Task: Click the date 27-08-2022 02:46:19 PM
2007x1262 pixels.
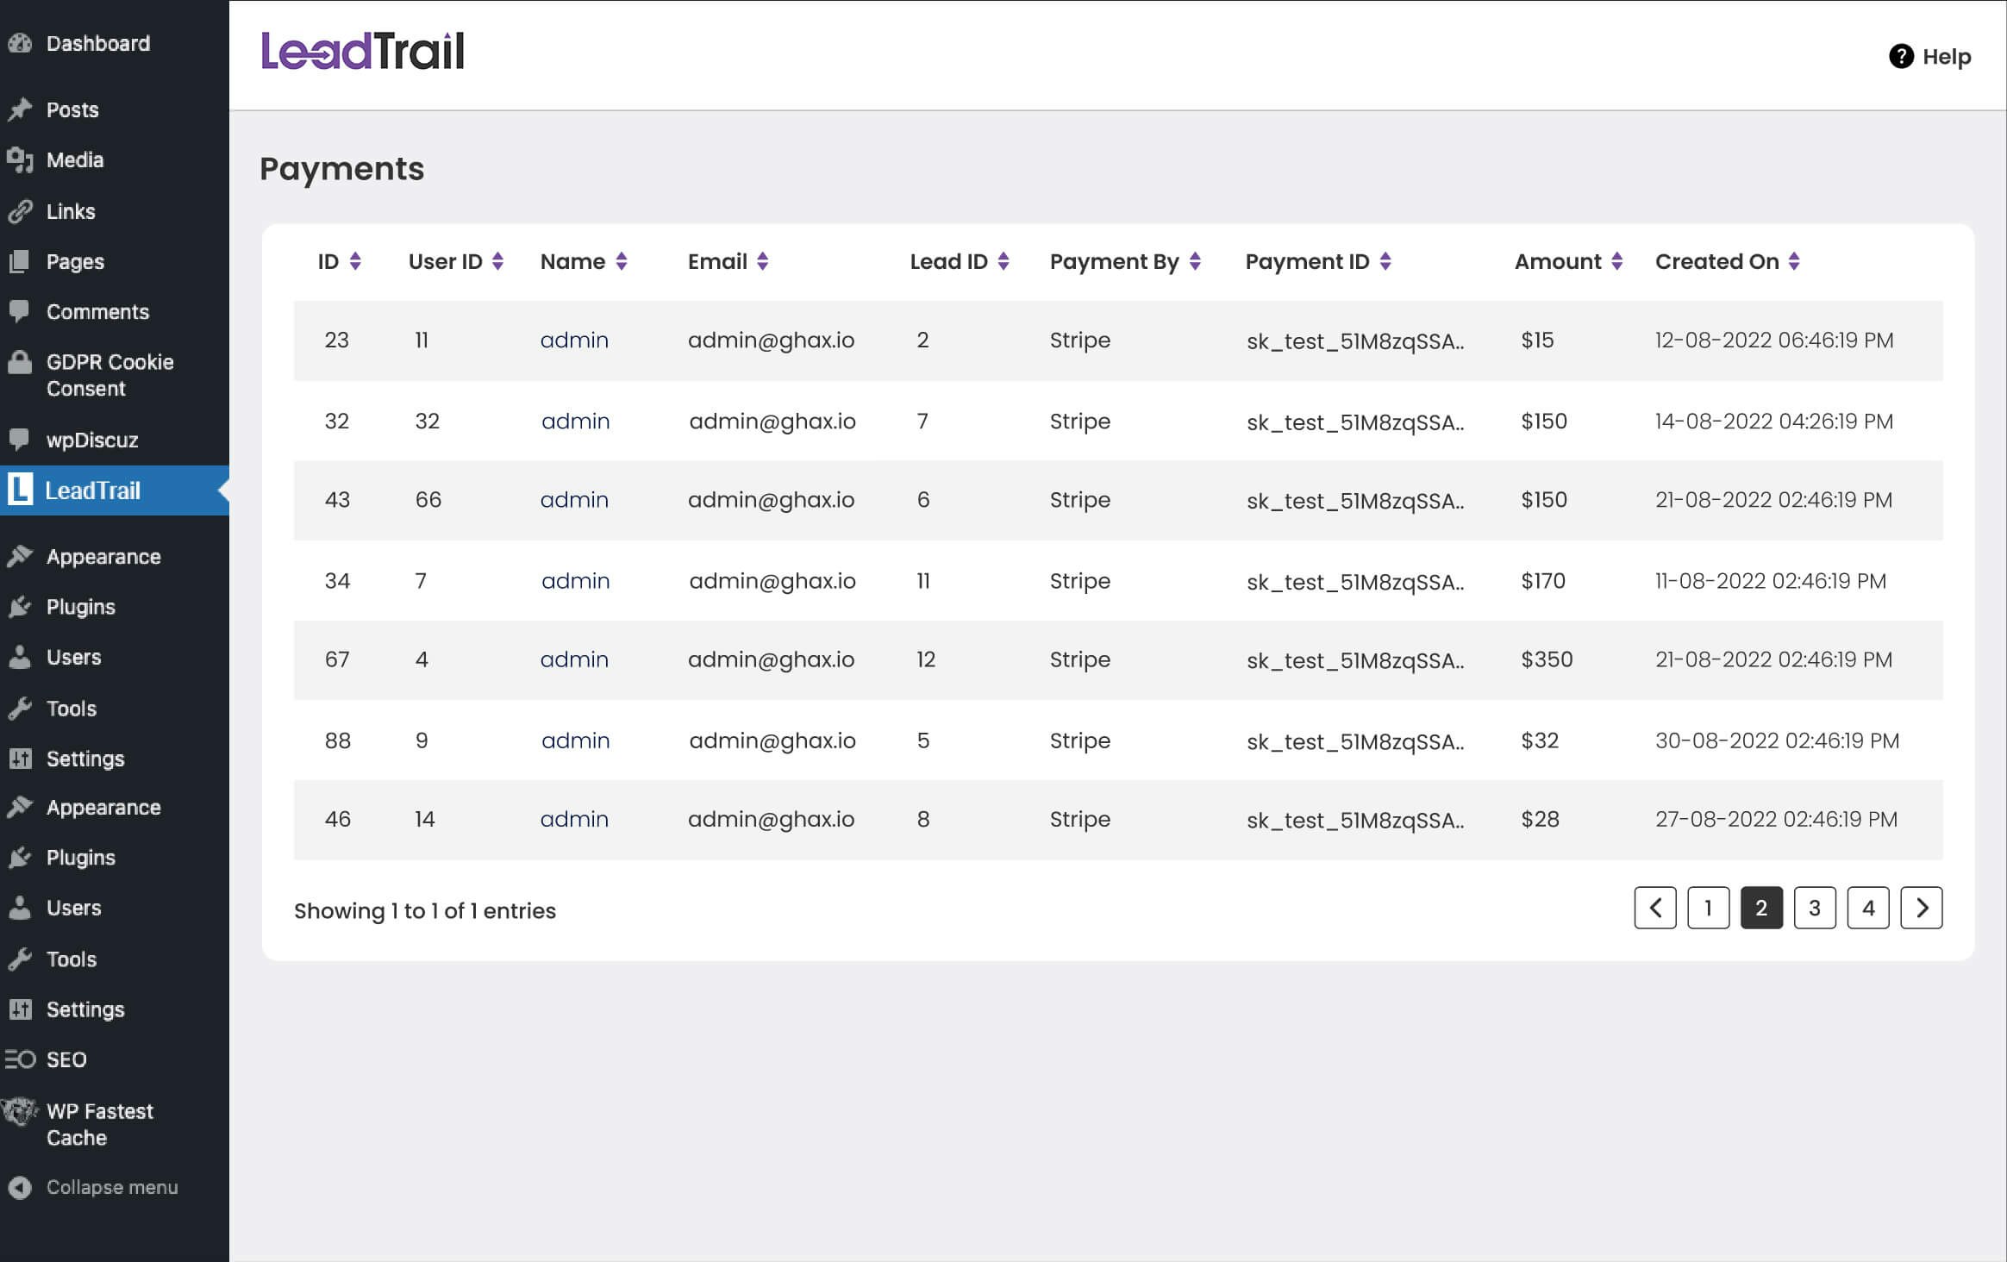Action: coord(1776,819)
